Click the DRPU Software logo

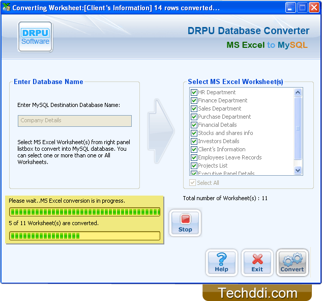[x=35, y=37]
